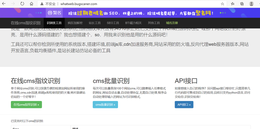Go to browser home page icon
The width and height of the screenshot is (260, 129).
32,4
